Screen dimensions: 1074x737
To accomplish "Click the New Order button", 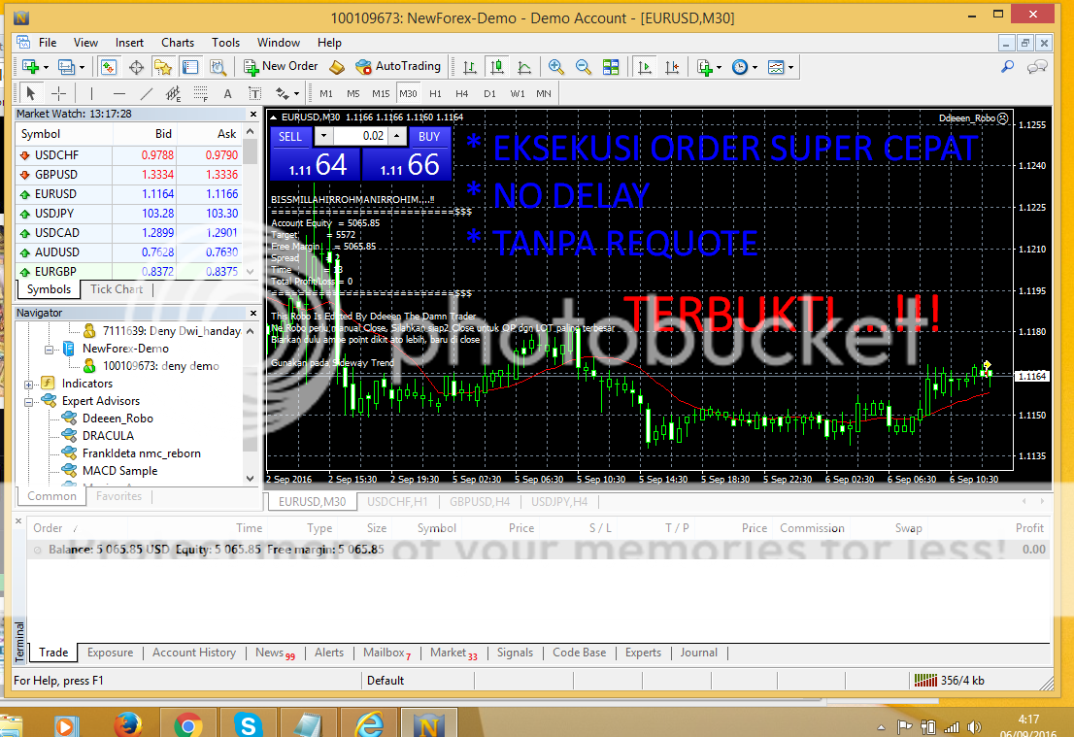I will [x=281, y=67].
